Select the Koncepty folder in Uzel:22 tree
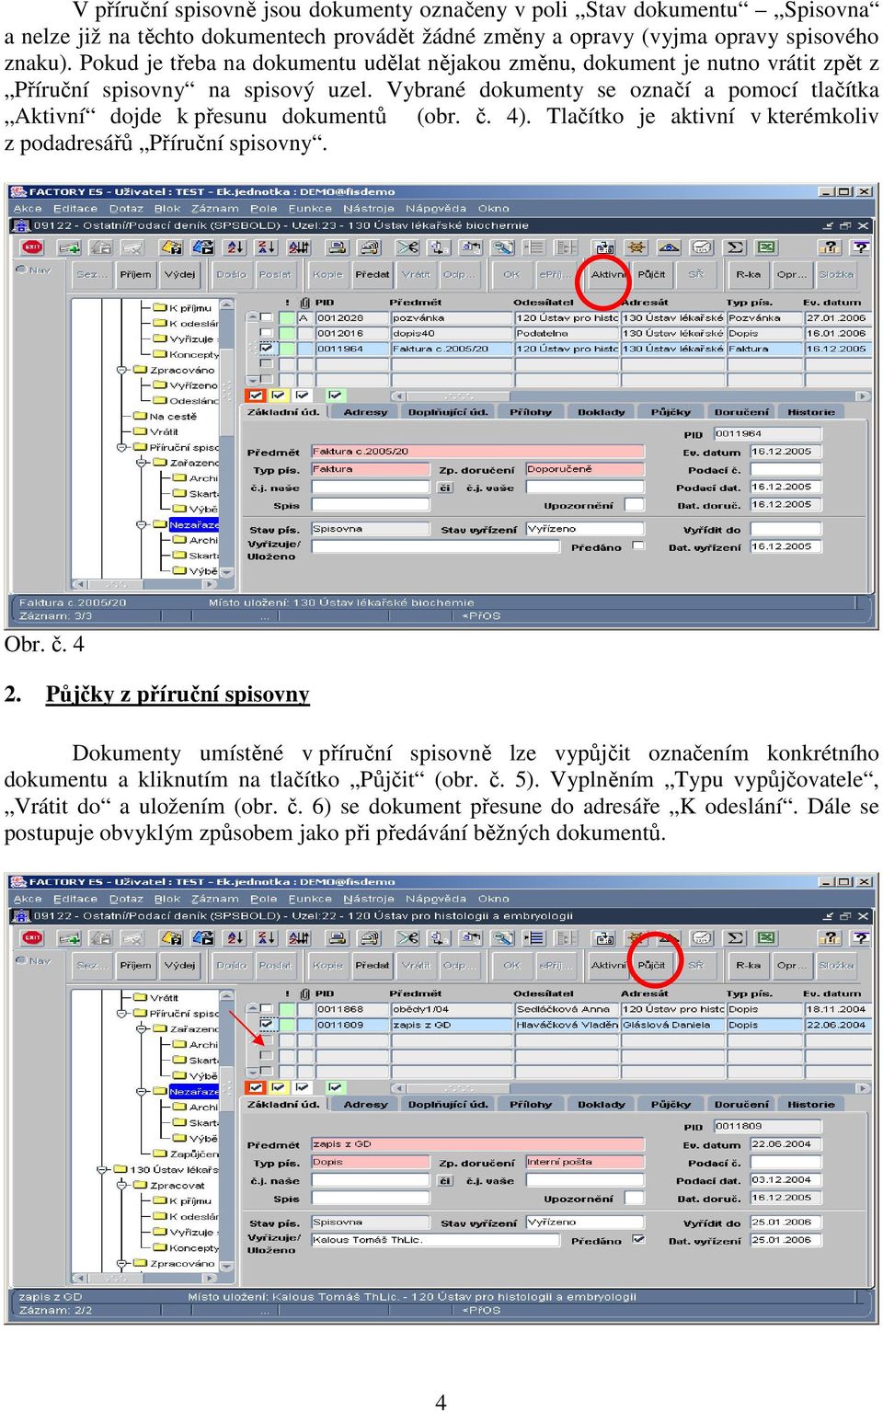This screenshot has width=883, height=1412. [187, 1248]
